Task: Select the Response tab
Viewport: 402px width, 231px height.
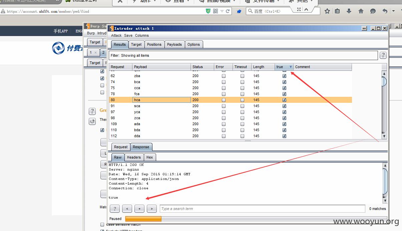Action: coord(141,147)
